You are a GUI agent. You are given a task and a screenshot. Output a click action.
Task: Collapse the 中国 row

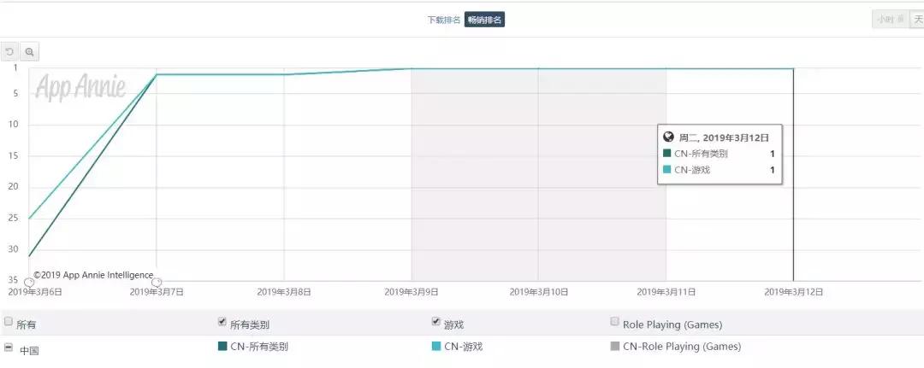(x=9, y=348)
